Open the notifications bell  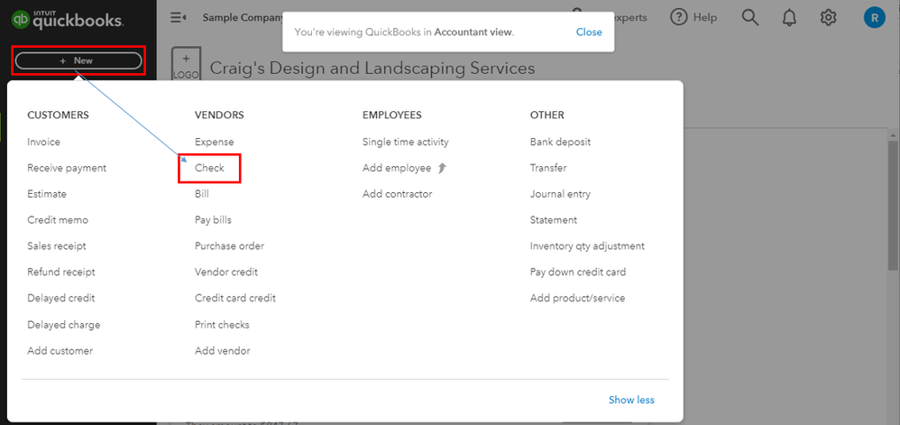click(x=789, y=17)
